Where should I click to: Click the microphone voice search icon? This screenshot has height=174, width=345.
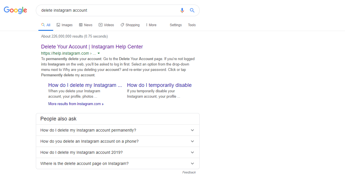point(182,11)
